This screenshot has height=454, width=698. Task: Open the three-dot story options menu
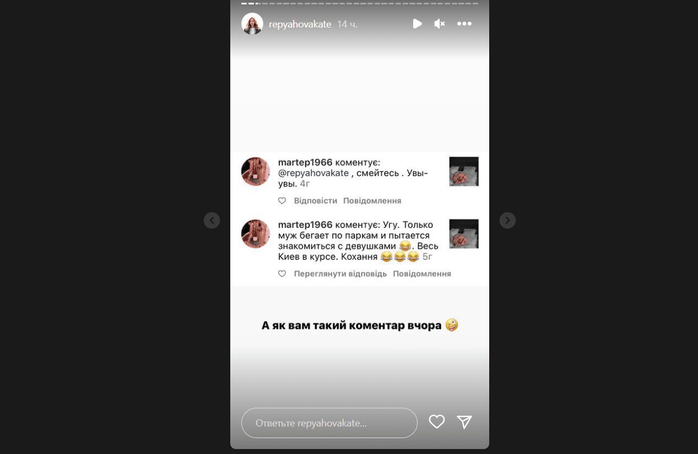(x=464, y=24)
